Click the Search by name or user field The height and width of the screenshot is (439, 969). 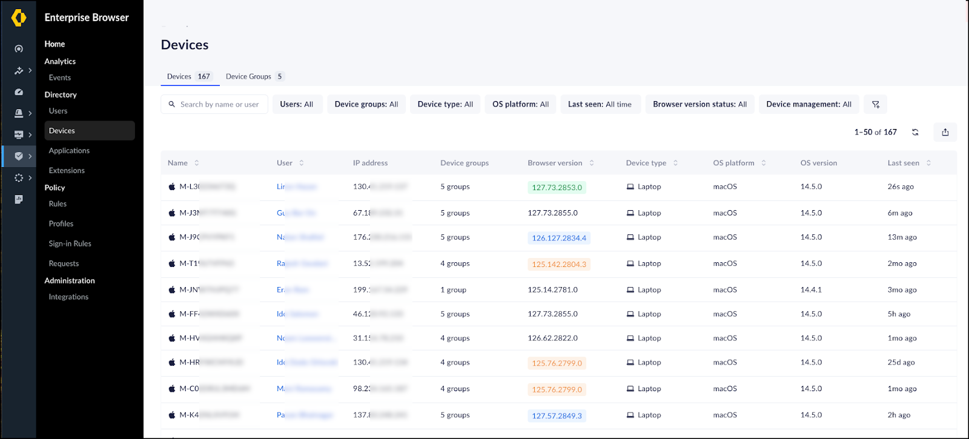(x=219, y=104)
